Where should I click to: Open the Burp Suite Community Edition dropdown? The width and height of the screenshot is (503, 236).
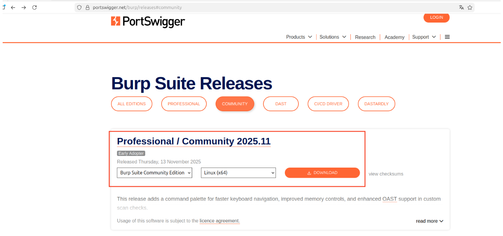(154, 173)
